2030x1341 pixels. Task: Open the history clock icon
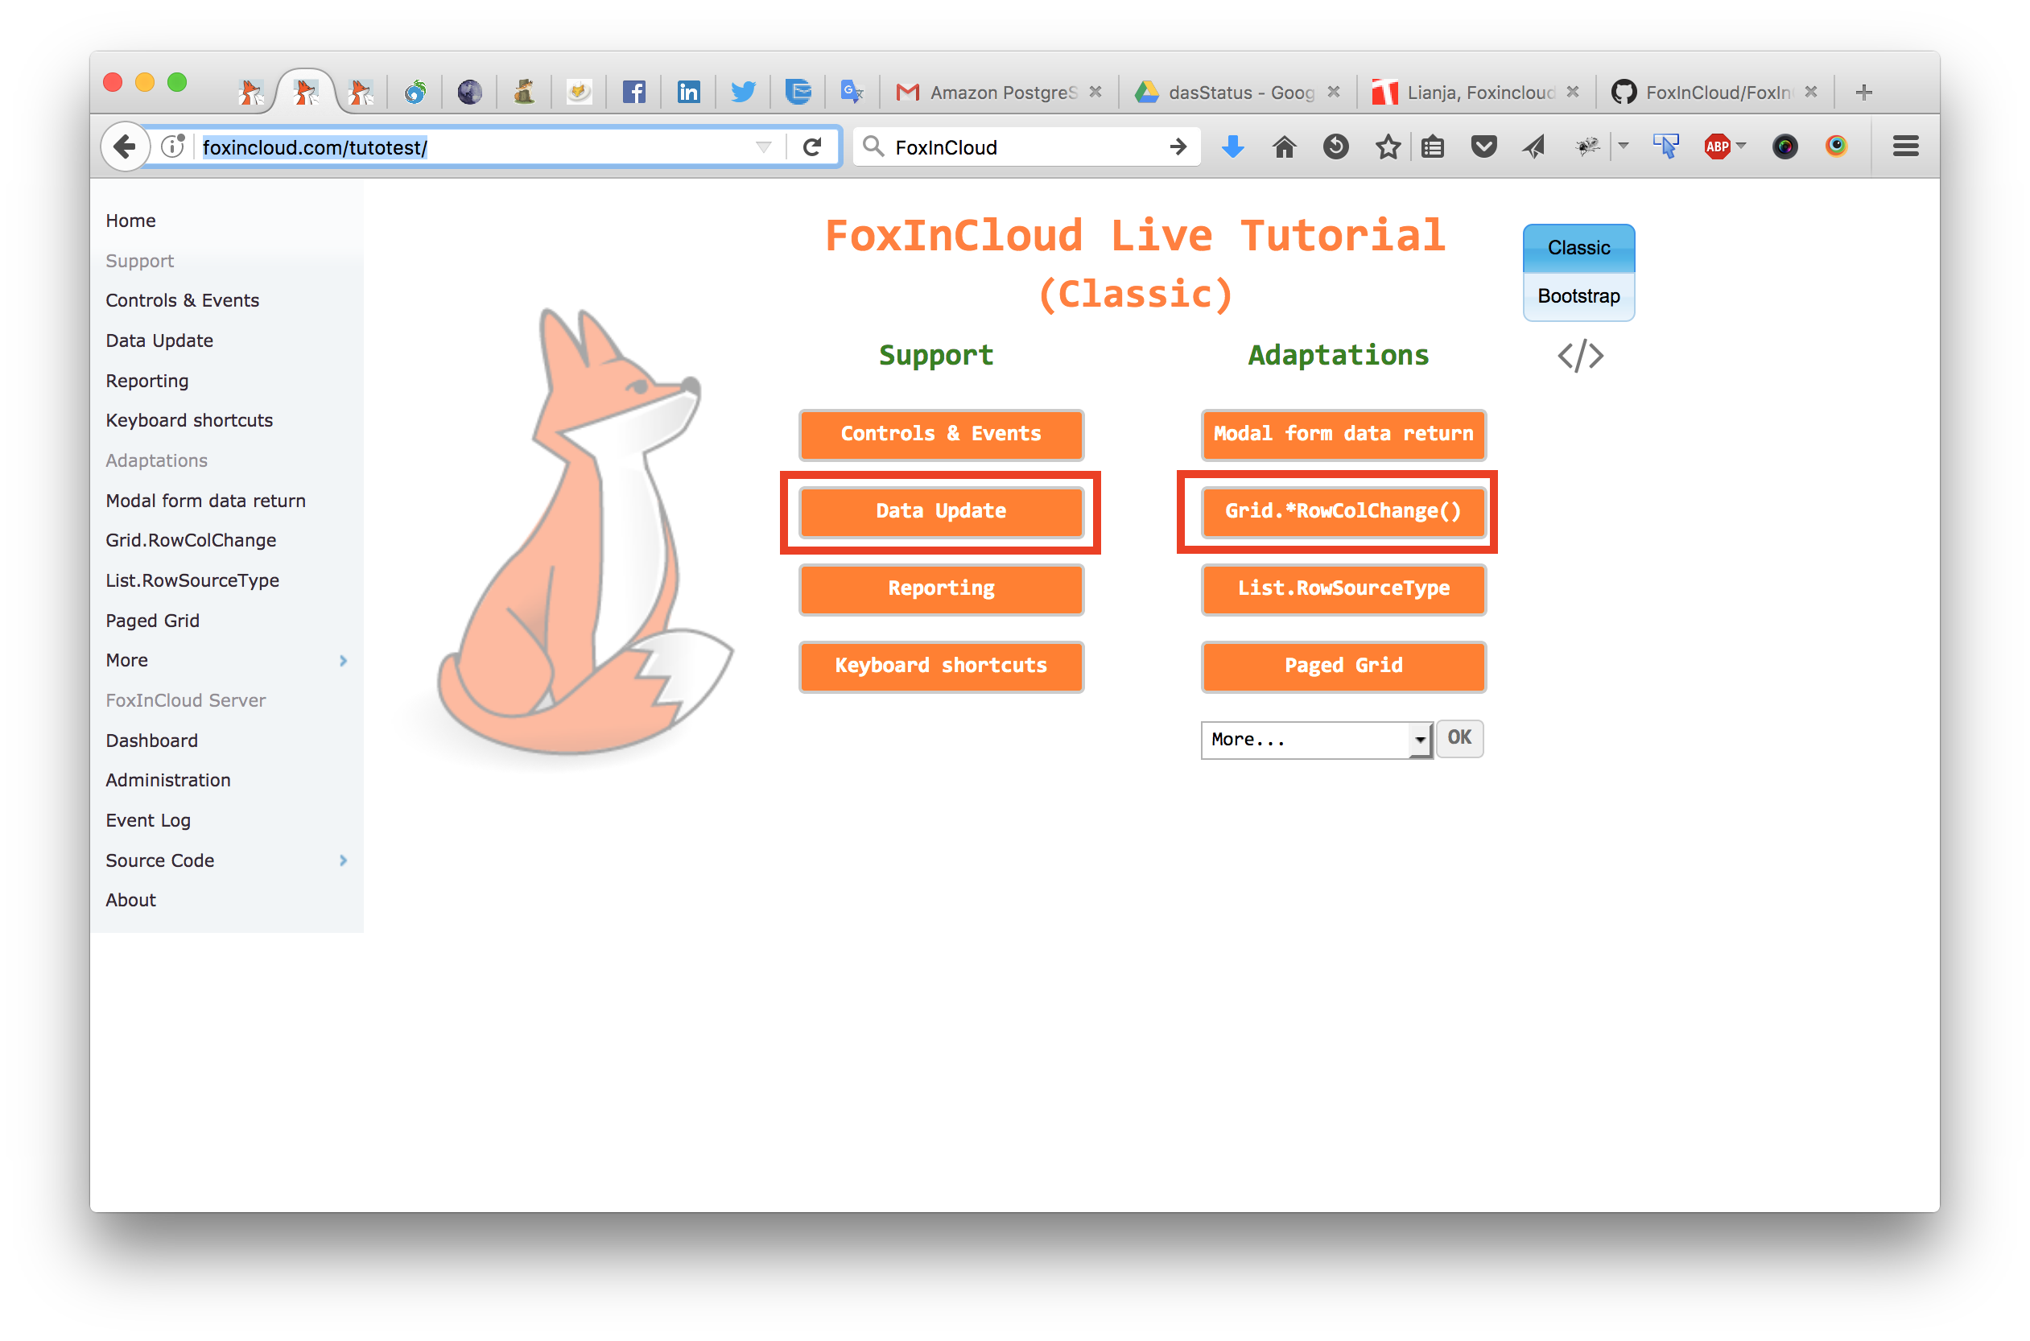1335,147
